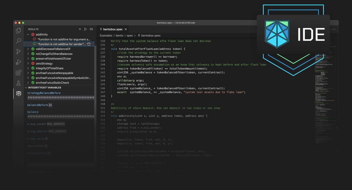The height and width of the screenshot is (190, 352).
Task: Click the copy icon on selected result row
Action: point(89,44)
